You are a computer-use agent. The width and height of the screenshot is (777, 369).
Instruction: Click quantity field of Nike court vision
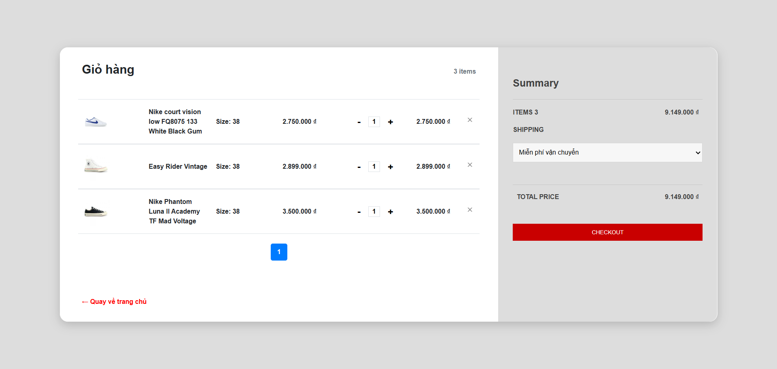374,121
